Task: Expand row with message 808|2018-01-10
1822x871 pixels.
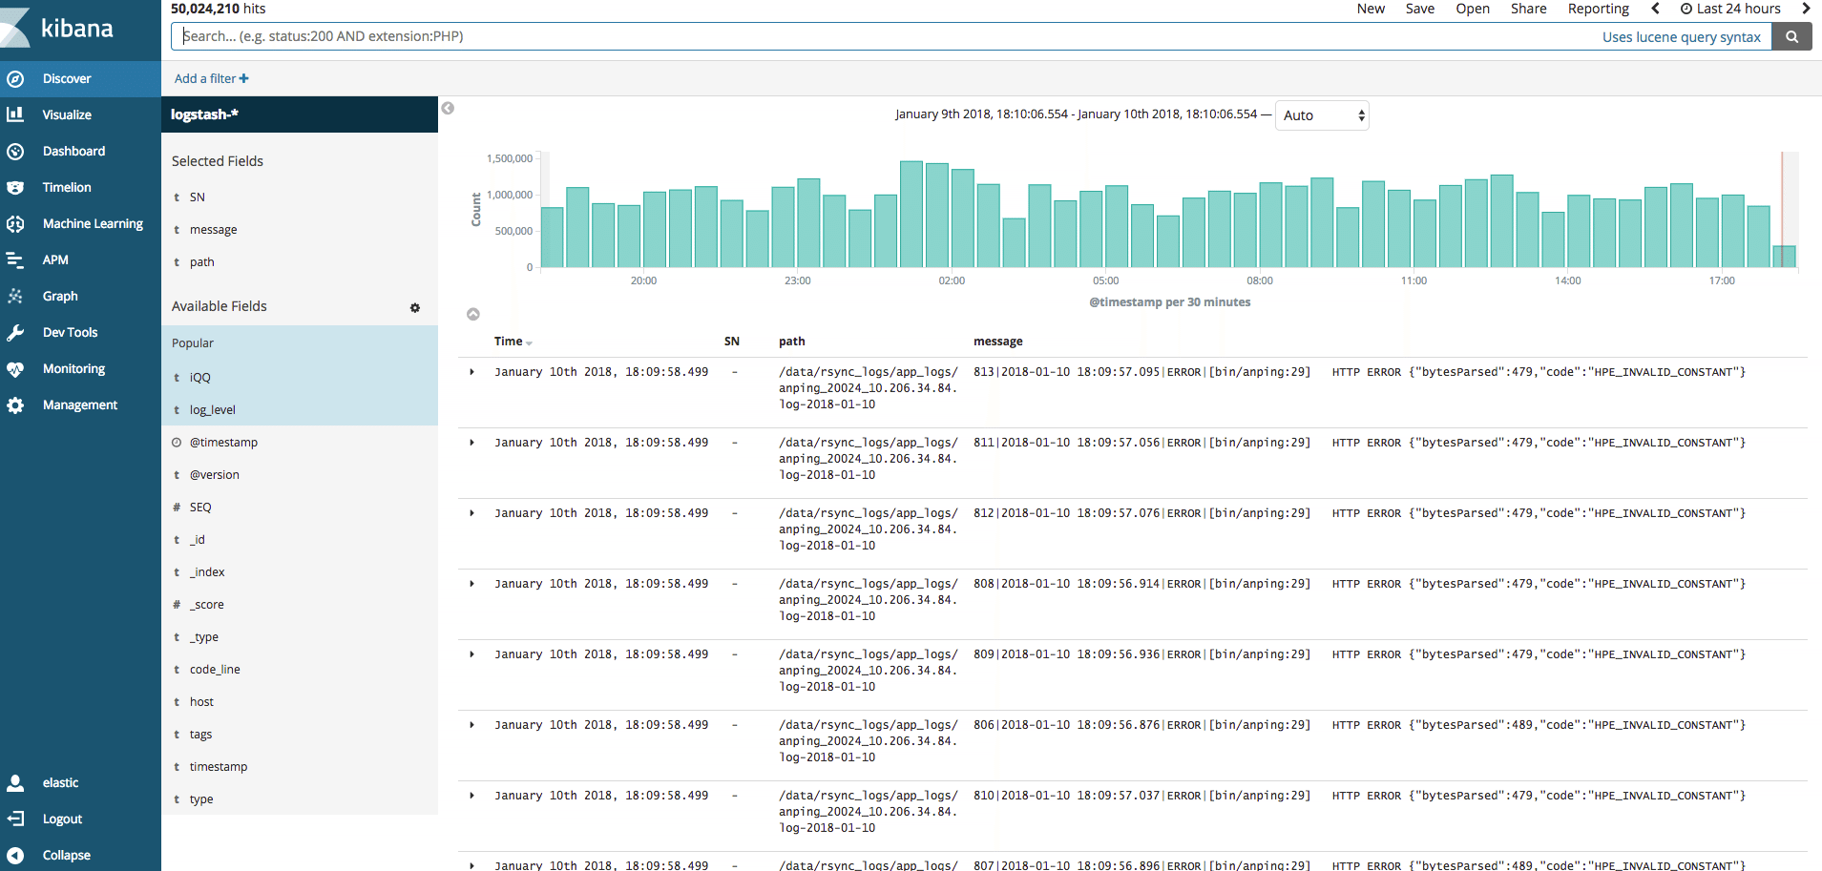Action: coord(471,584)
